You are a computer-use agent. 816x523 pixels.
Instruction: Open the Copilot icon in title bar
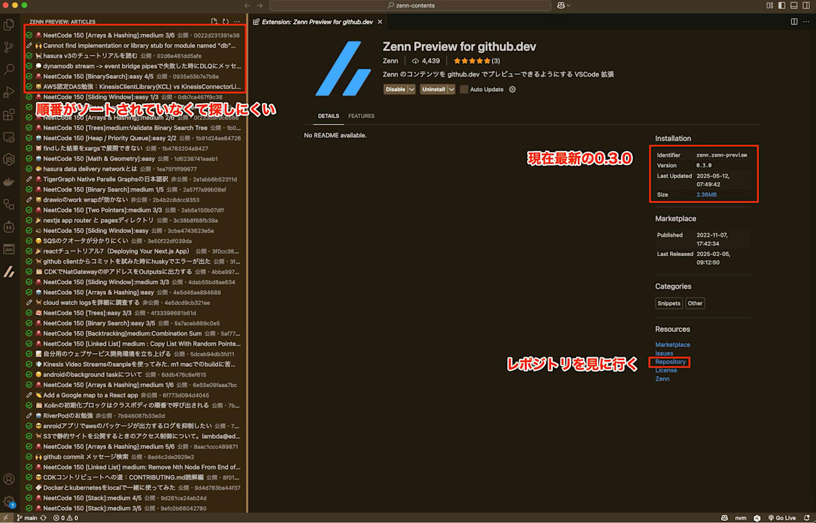560,5
